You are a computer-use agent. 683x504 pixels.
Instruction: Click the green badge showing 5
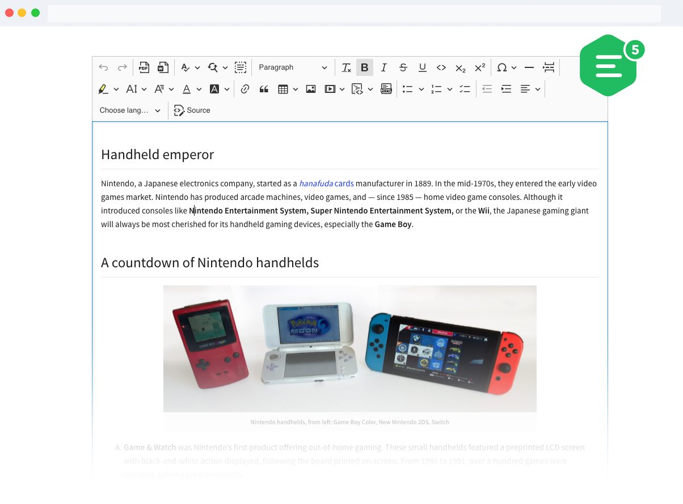tap(635, 50)
